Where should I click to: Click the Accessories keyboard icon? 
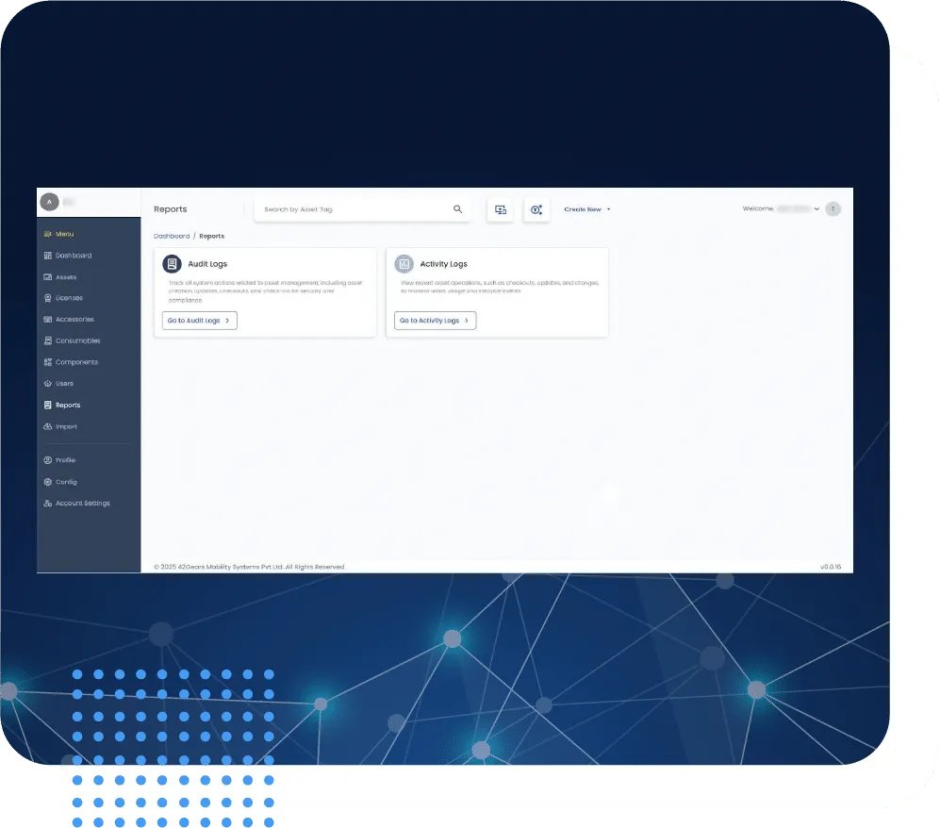(48, 320)
